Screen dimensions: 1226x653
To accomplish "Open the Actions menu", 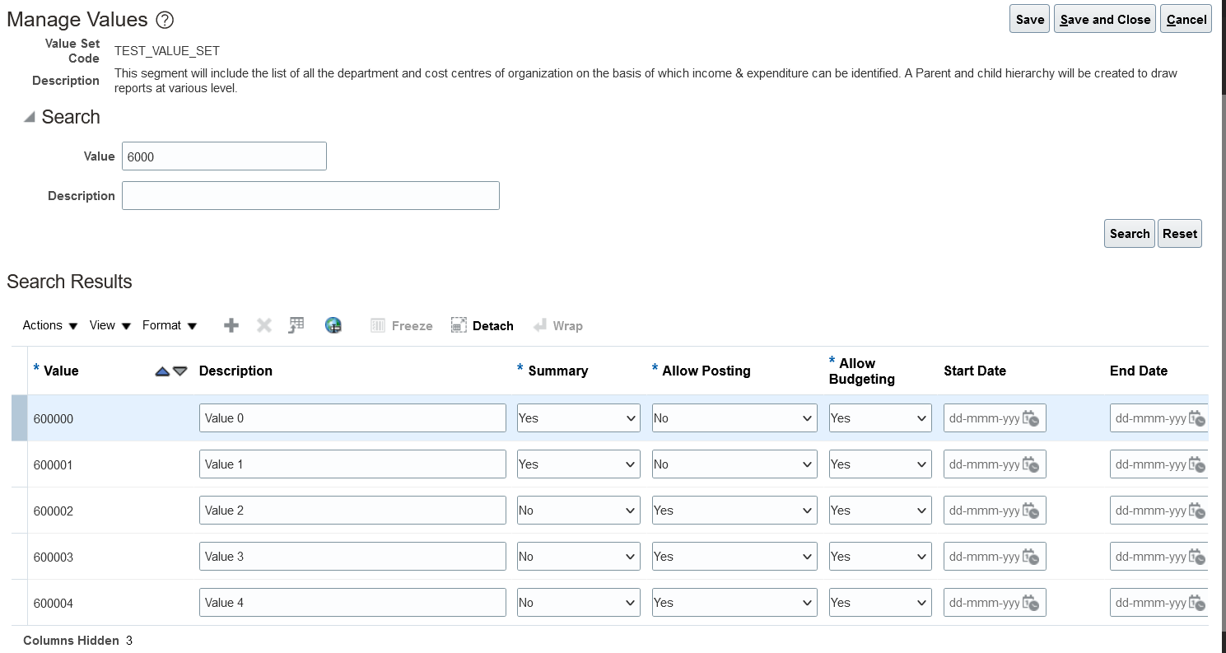I will click(50, 325).
